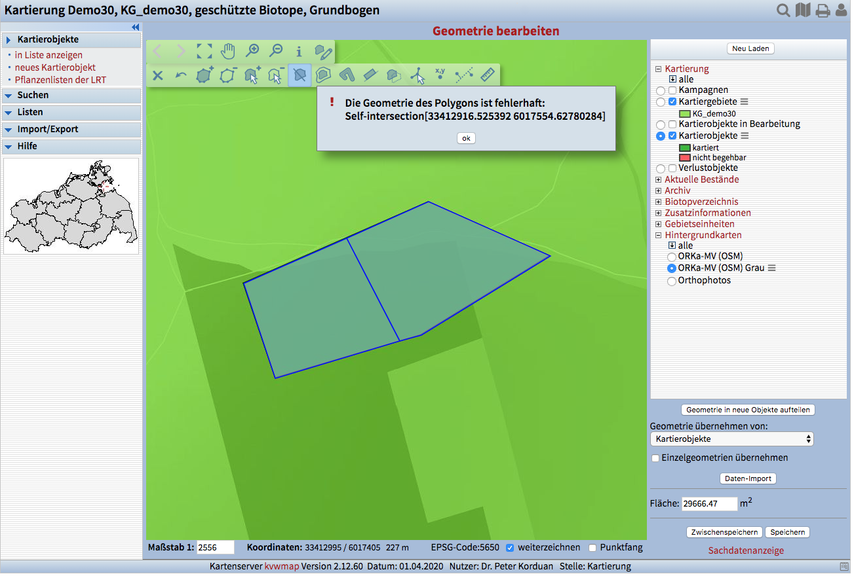This screenshot has height=576, width=854.
Task: Click the undo arrow in drawing toolbar
Action: 181,75
